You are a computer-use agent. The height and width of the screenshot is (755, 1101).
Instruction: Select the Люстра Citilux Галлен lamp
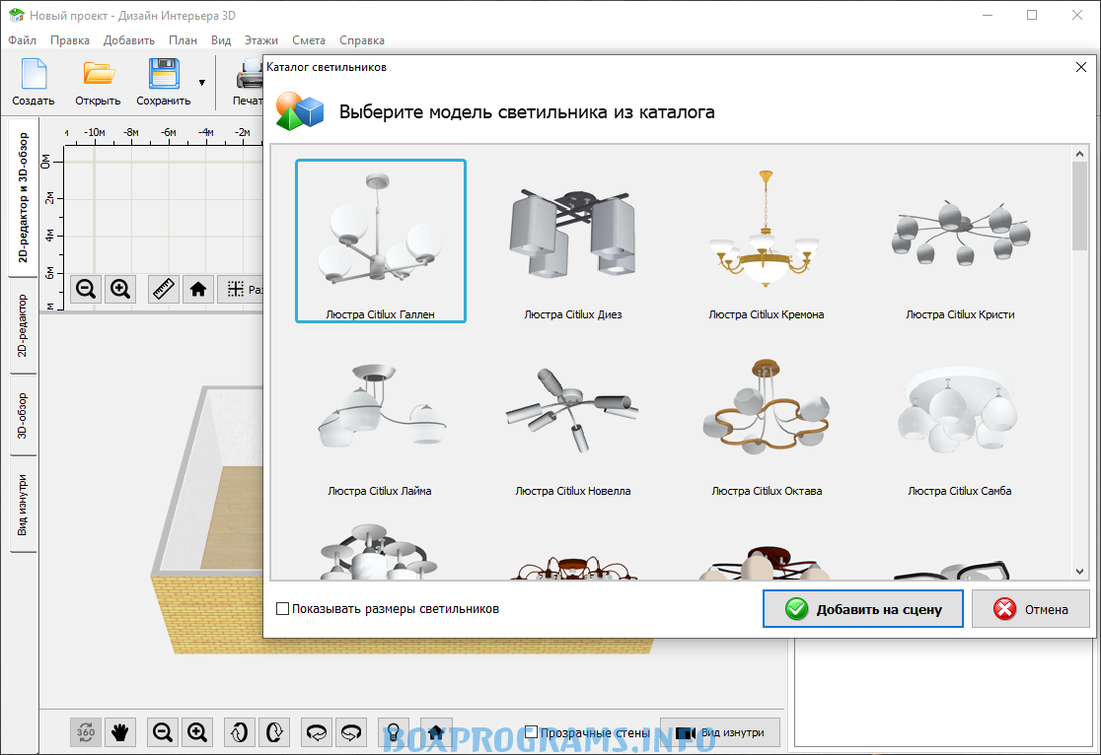click(x=381, y=241)
